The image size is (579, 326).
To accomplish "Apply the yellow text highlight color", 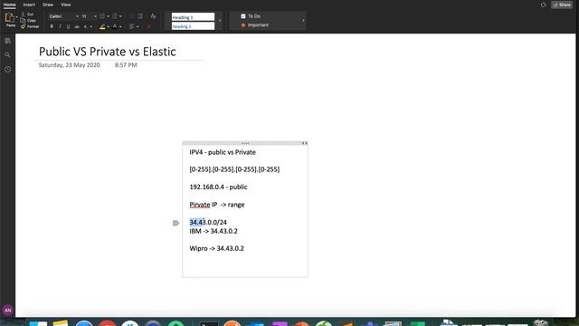I will pos(102,26).
